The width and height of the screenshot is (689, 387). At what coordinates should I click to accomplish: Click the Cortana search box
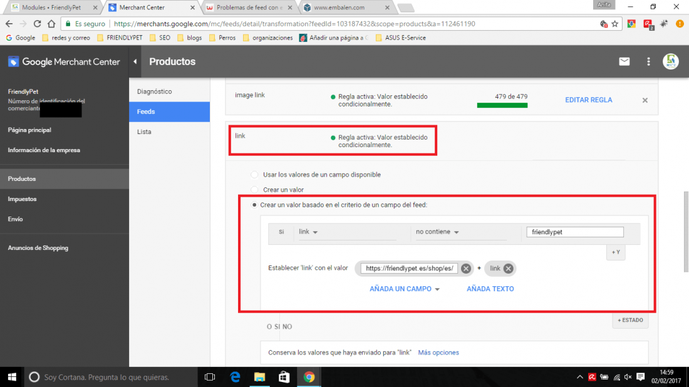pos(112,377)
